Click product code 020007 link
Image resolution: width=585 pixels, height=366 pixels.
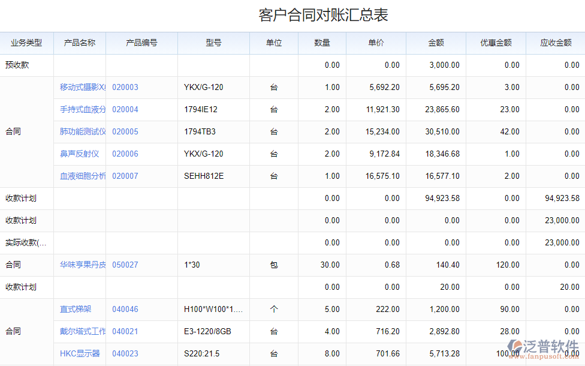click(x=125, y=176)
